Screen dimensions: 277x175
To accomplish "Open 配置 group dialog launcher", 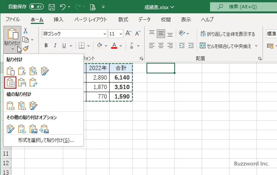I will (x=259, y=59).
